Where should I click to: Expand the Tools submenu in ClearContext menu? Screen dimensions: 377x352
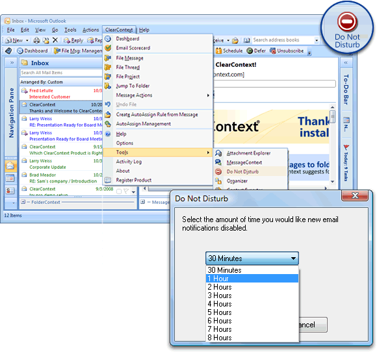coord(158,153)
